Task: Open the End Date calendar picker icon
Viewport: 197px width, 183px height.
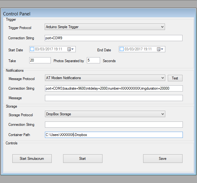Action: tap(160, 49)
